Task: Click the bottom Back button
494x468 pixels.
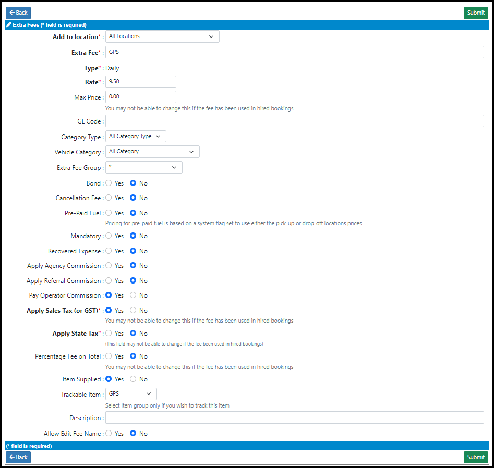Action: 18,457
